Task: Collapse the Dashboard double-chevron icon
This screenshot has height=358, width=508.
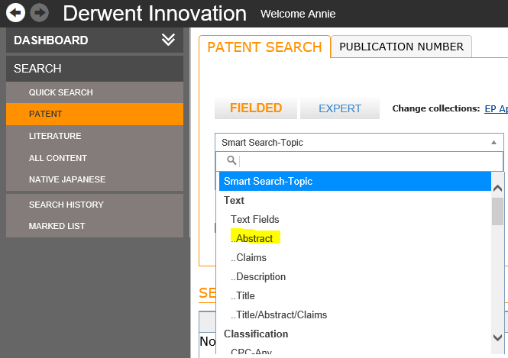Action: (168, 40)
